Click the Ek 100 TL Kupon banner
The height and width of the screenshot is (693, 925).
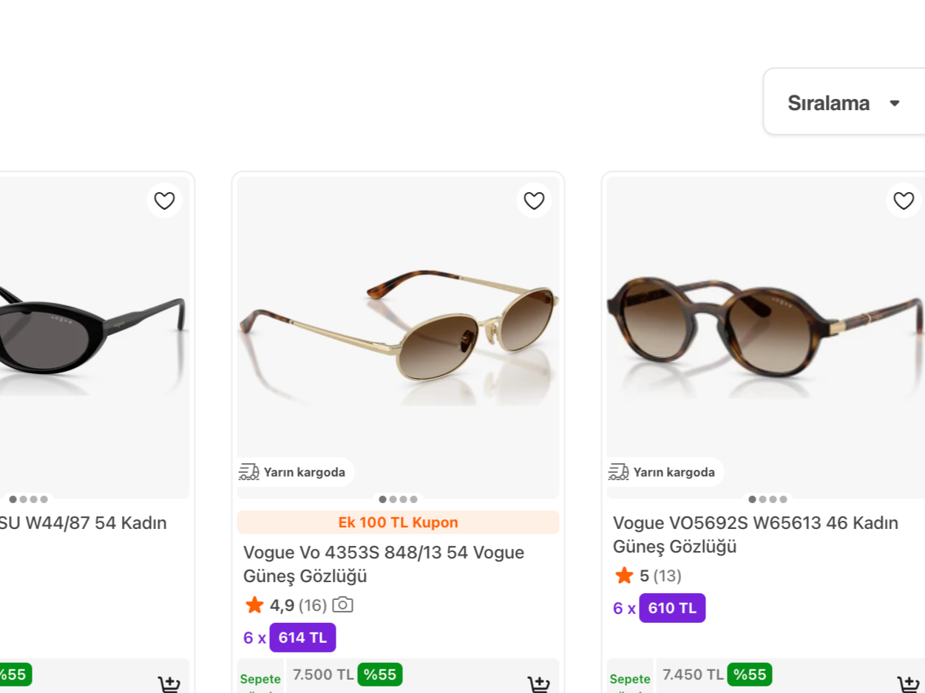pos(398,522)
